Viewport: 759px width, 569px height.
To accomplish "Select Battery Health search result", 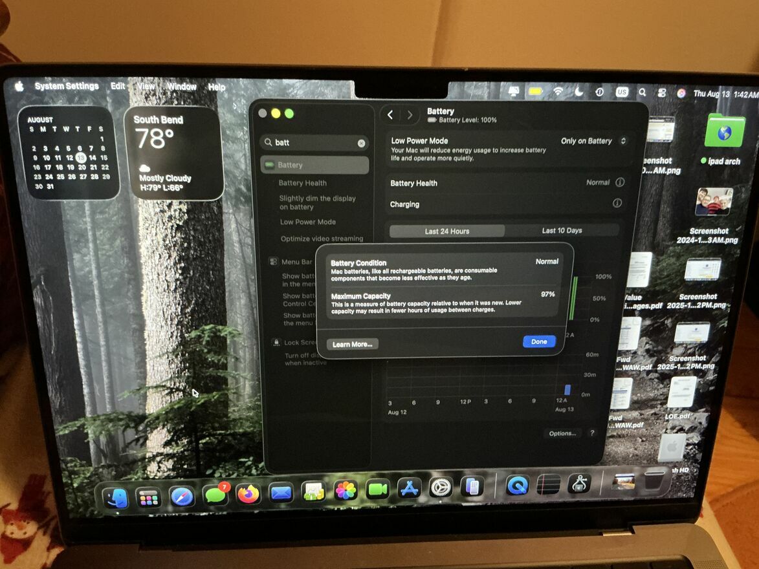I will pyautogui.click(x=303, y=183).
